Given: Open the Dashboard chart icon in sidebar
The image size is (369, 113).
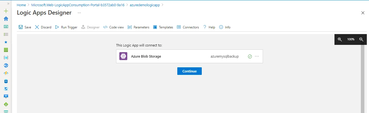Looking at the screenshot, I should click(x=6, y=26).
